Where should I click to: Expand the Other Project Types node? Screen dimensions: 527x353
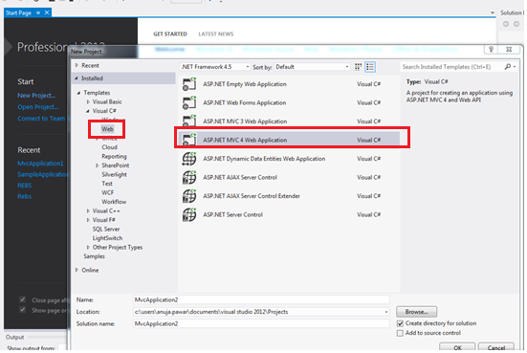[88, 248]
